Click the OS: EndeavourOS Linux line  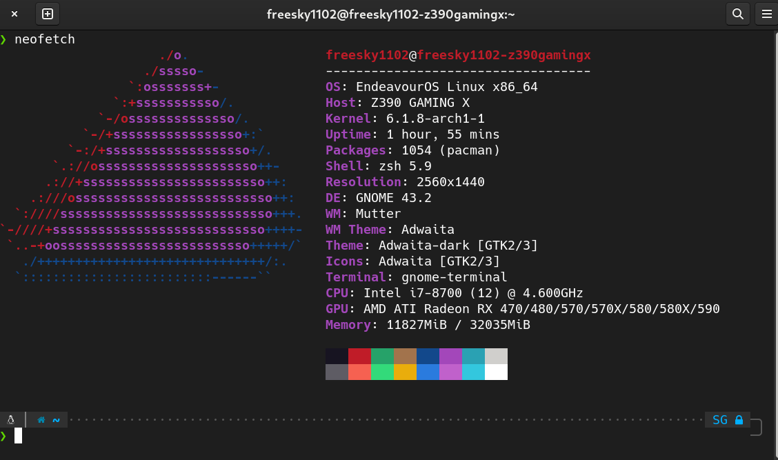[432, 87]
